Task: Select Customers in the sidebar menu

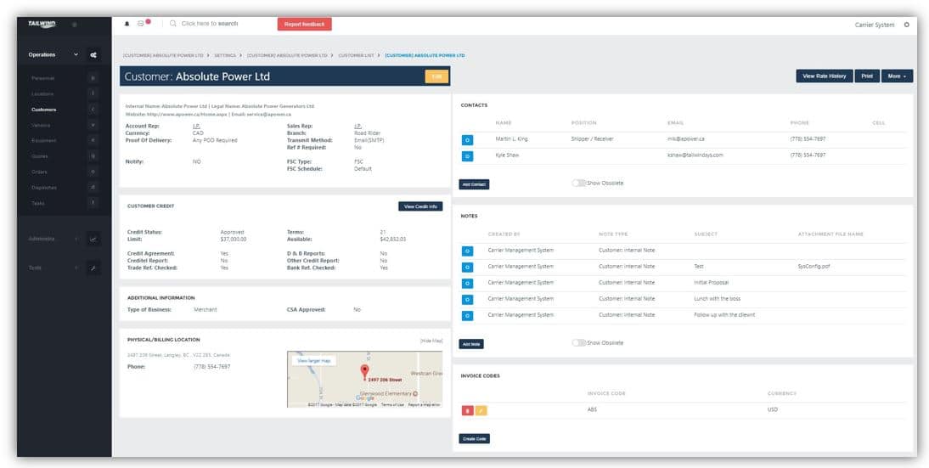Action: pos(44,110)
